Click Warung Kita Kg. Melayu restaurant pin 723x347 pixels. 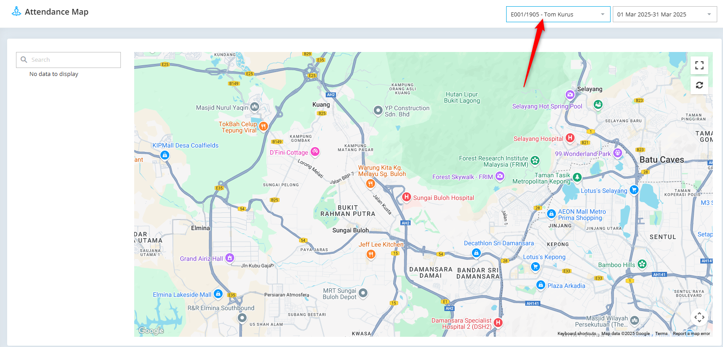coord(370,183)
